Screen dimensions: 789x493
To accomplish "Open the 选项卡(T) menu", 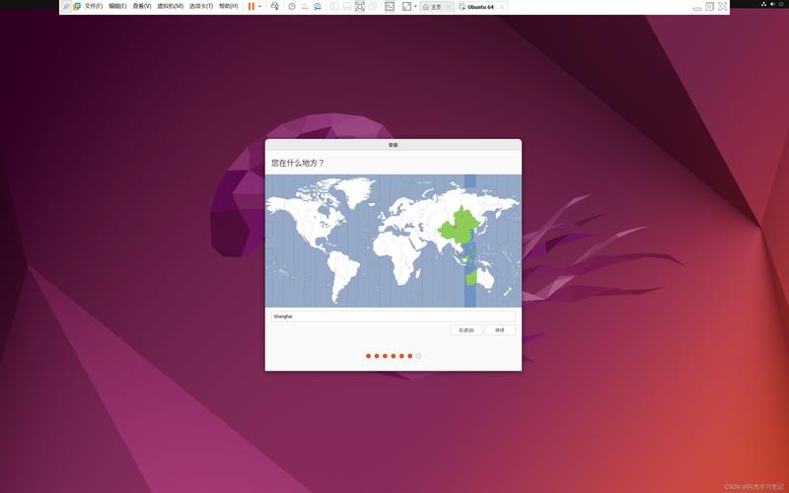I will (201, 7).
